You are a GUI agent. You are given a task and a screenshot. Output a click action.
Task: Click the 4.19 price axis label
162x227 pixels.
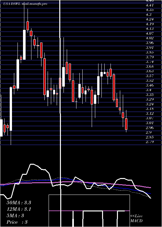(150, 24)
